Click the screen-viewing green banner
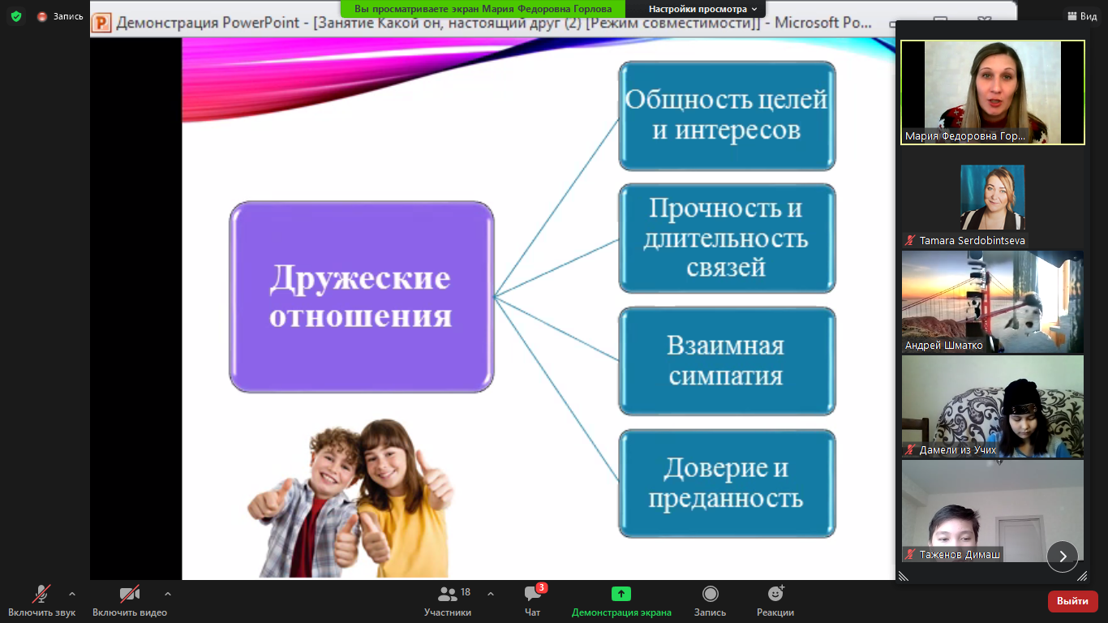 point(483,9)
